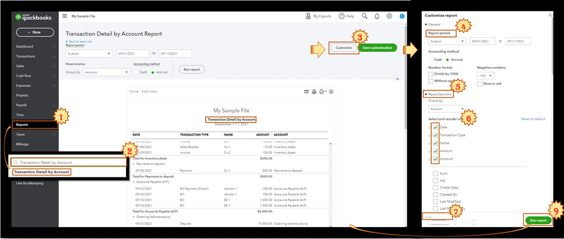Open the Group by Account dropdown in main report
The width and height of the screenshot is (564, 239).
click(106, 72)
